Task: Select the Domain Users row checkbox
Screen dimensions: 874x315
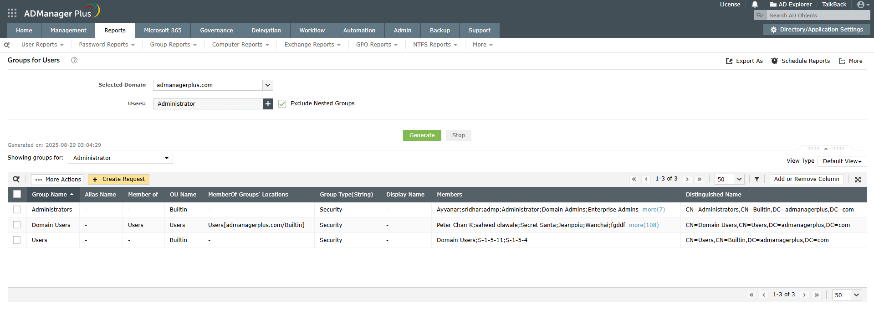Action: pyautogui.click(x=17, y=225)
